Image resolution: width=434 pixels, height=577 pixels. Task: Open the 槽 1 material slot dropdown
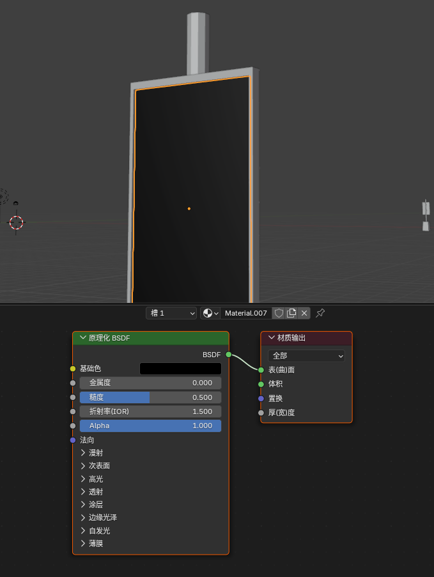[171, 313]
